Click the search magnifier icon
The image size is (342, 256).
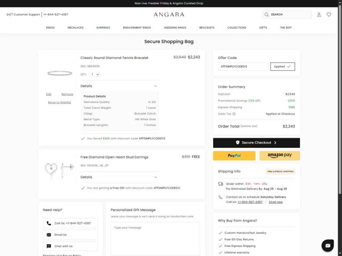coord(266,14)
